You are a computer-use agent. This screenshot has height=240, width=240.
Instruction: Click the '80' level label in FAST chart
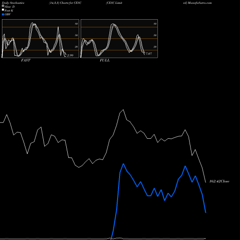pos(76,24)
